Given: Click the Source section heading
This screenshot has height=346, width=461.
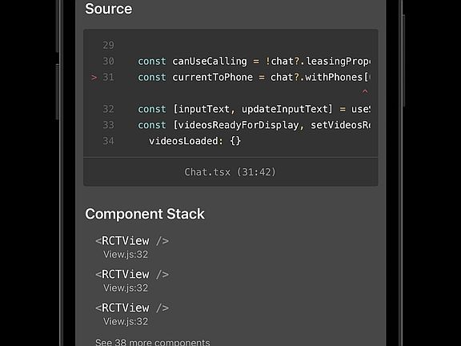Looking at the screenshot, I should click(x=109, y=9).
